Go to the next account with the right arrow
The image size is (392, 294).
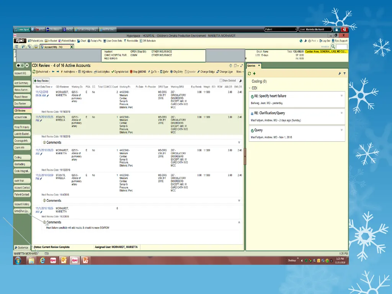tap(58, 72)
